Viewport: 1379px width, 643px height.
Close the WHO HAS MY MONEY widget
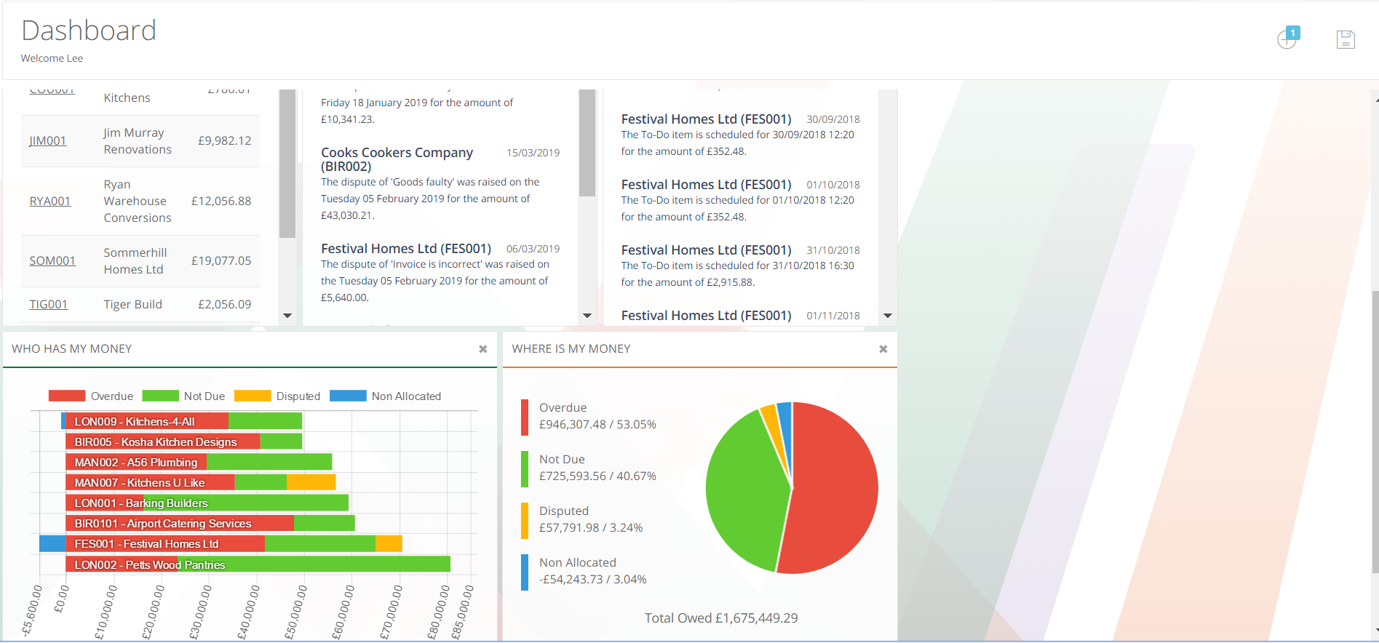pos(482,349)
